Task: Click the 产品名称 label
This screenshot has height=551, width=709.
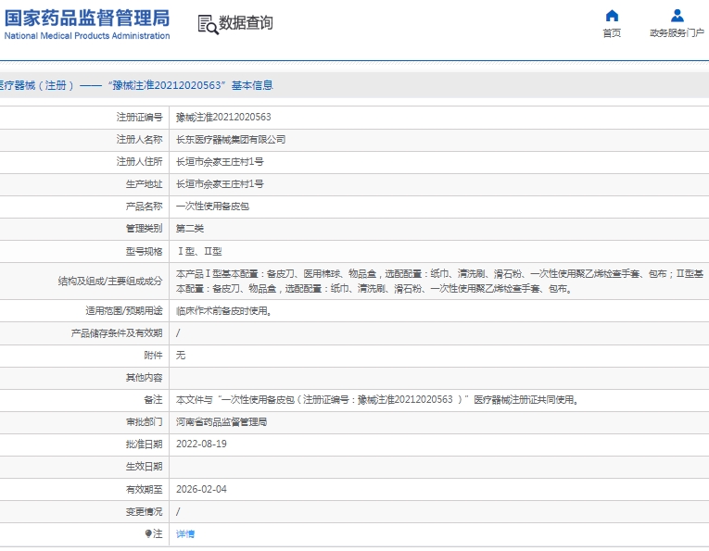Action: click(x=144, y=207)
